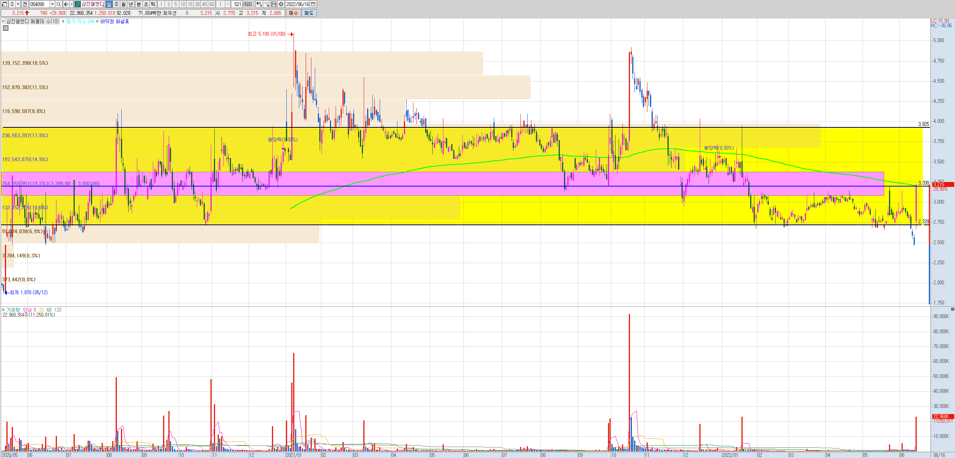
Task: Click the volume panel close icon
Action: point(952,309)
